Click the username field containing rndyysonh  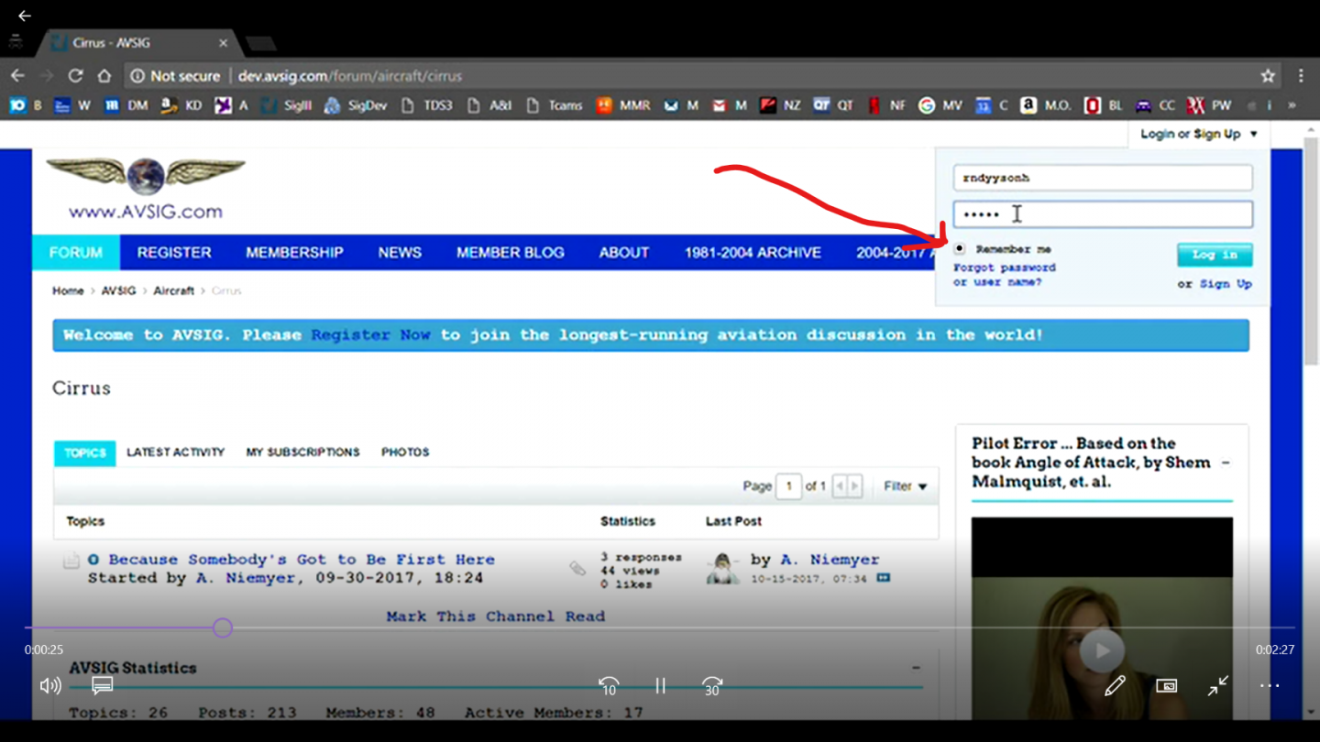click(1103, 178)
